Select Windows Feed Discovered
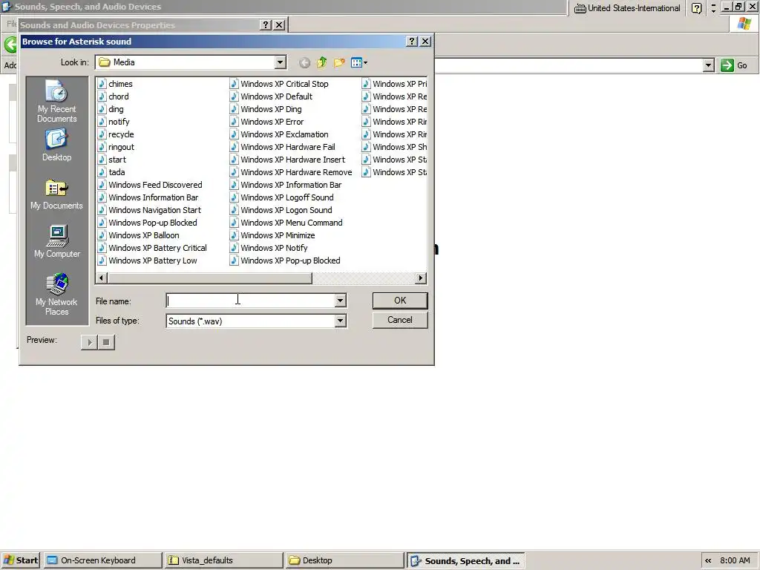Viewport: 760px width, 570px height. (150, 185)
